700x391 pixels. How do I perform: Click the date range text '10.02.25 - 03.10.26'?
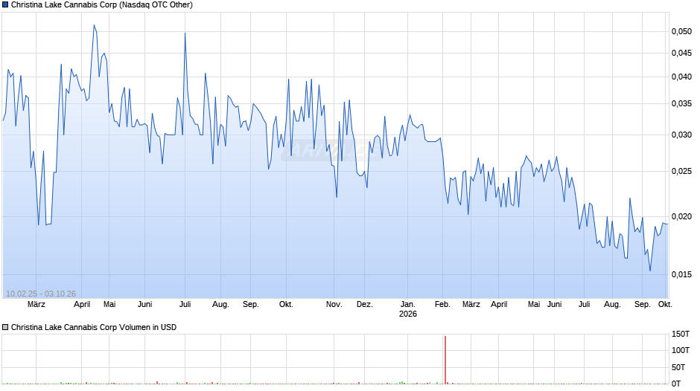pos(41,294)
